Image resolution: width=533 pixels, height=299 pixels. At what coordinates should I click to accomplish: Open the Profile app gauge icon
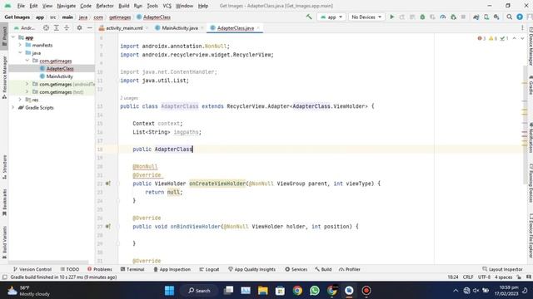[442, 17]
